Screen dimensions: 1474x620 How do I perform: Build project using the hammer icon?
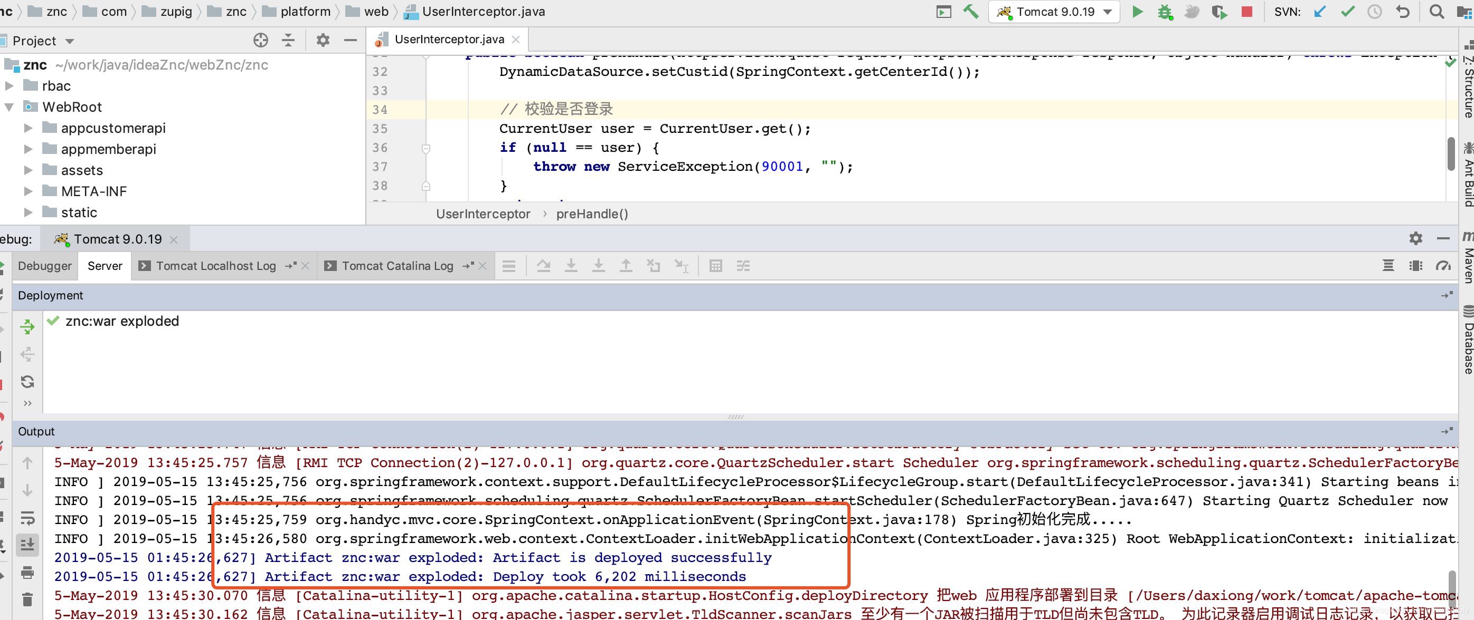click(x=970, y=12)
